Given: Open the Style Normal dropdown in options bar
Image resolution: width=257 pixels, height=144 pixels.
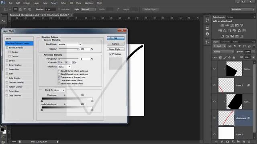Looking at the screenshot, I should 89,9.
